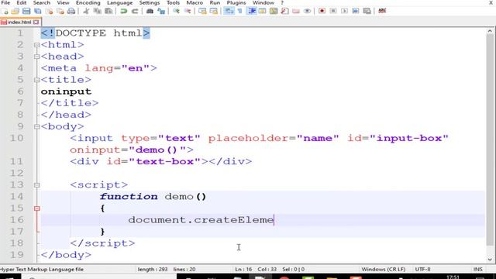Toggle Show All Characters pilcrow icon
This screenshot has width=496, height=279.
click(x=239, y=11)
